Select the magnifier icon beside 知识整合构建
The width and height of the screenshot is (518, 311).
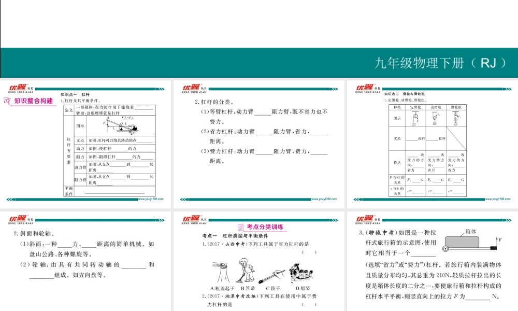(x=7, y=101)
